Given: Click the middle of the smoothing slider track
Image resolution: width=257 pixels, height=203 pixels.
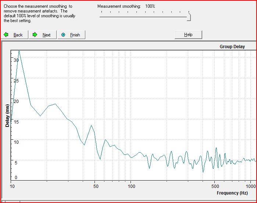Looking at the screenshot, I should [x=143, y=17].
